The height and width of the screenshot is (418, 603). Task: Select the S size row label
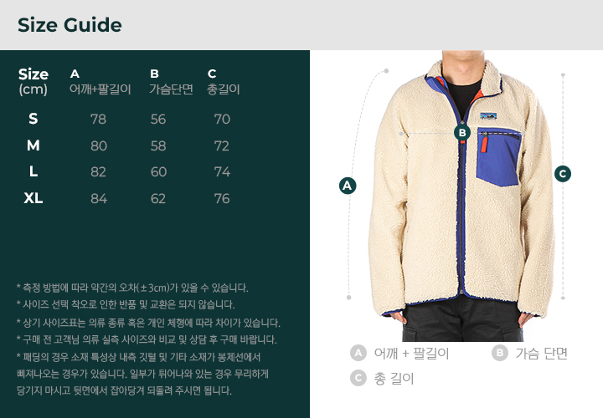pyautogui.click(x=33, y=119)
